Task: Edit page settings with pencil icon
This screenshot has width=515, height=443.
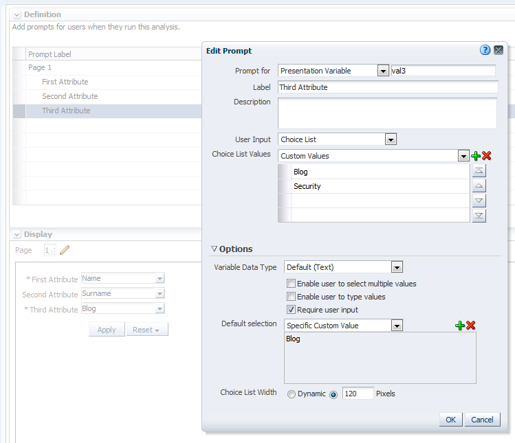Action: (65, 251)
